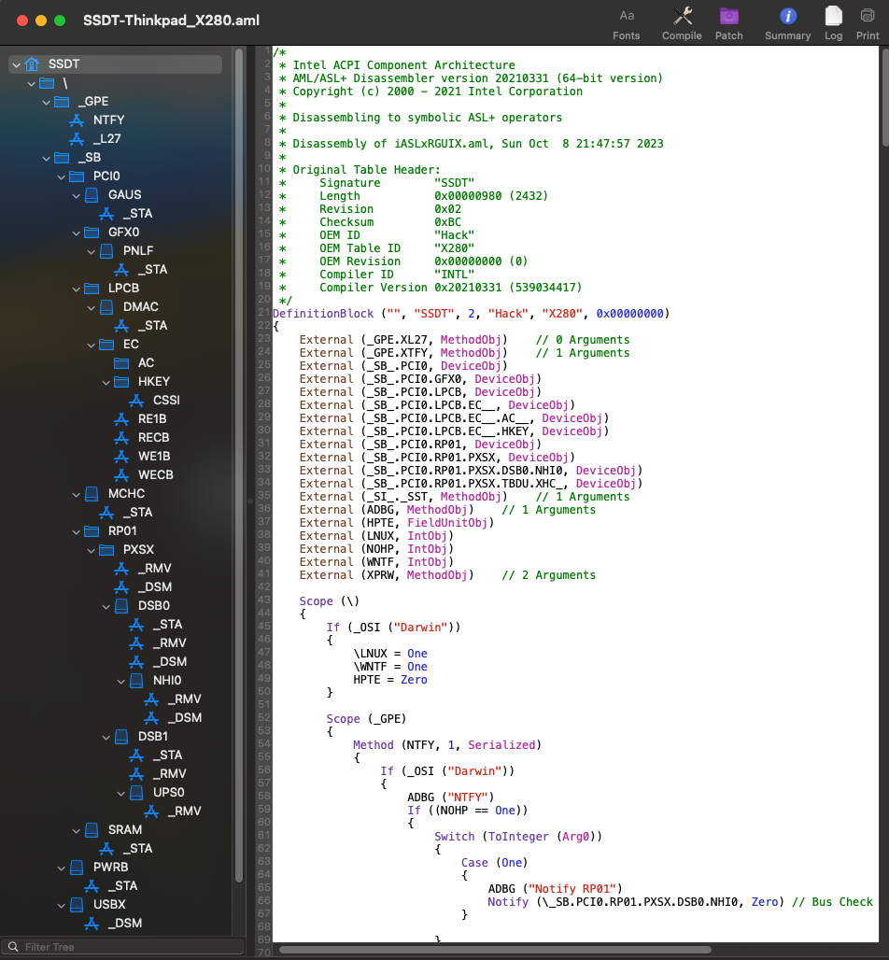Select _RMV under PXSX
Screen dimensions: 889x960
[x=154, y=568]
